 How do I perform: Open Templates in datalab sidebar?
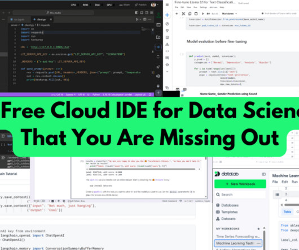pyautogui.click(x=227, y=212)
